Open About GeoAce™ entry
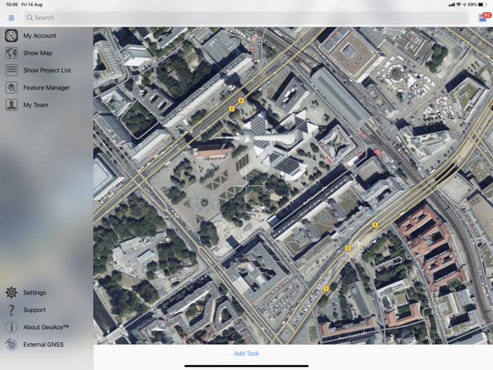The width and height of the screenshot is (493, 370). (x=46, y=327)
